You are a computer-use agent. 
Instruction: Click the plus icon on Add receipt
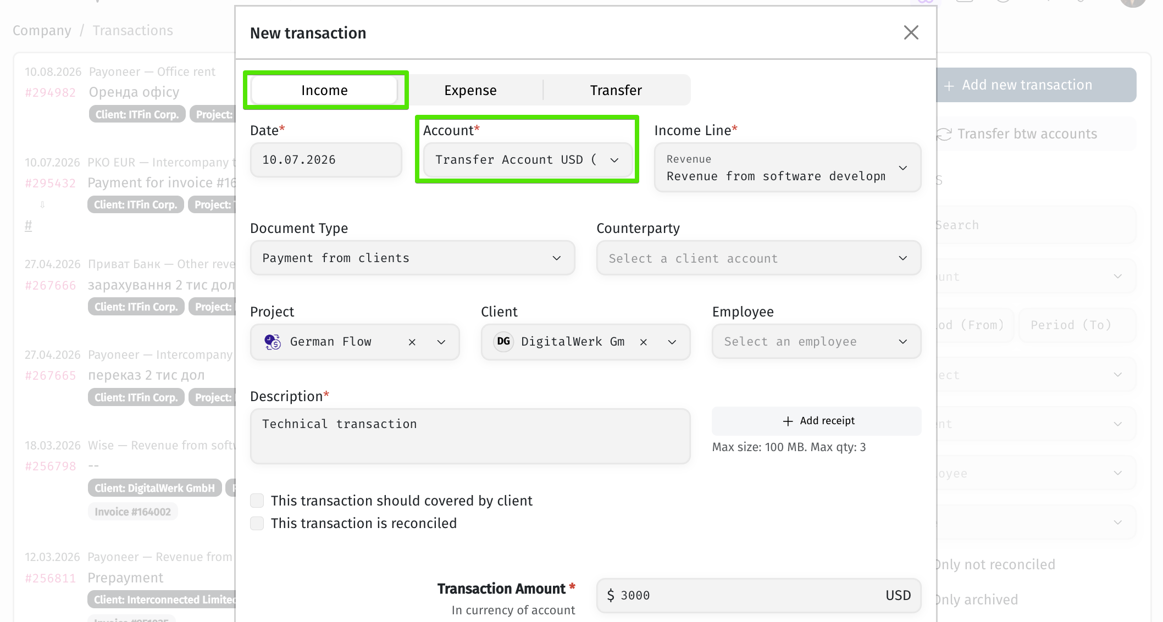788,421
